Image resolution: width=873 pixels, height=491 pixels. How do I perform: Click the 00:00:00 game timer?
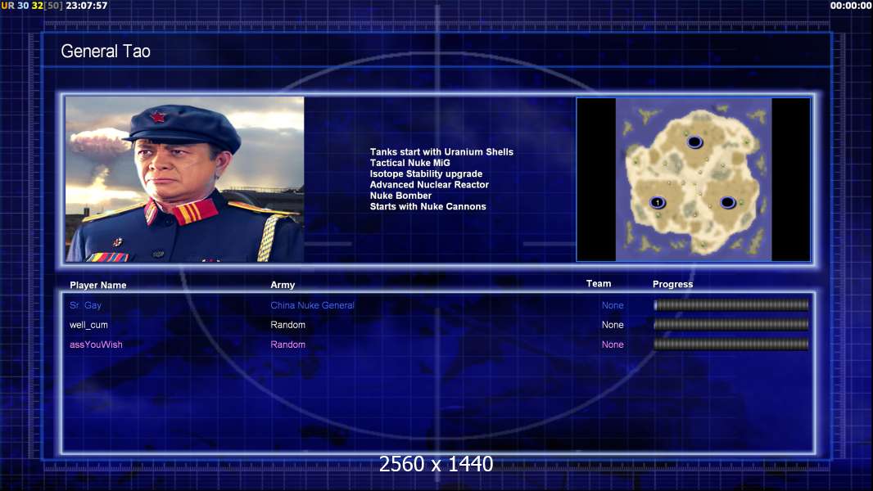[x=851, y=6]
